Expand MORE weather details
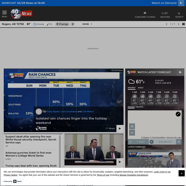The height and width of the screenshot is (186, 186). click(87, 24)
